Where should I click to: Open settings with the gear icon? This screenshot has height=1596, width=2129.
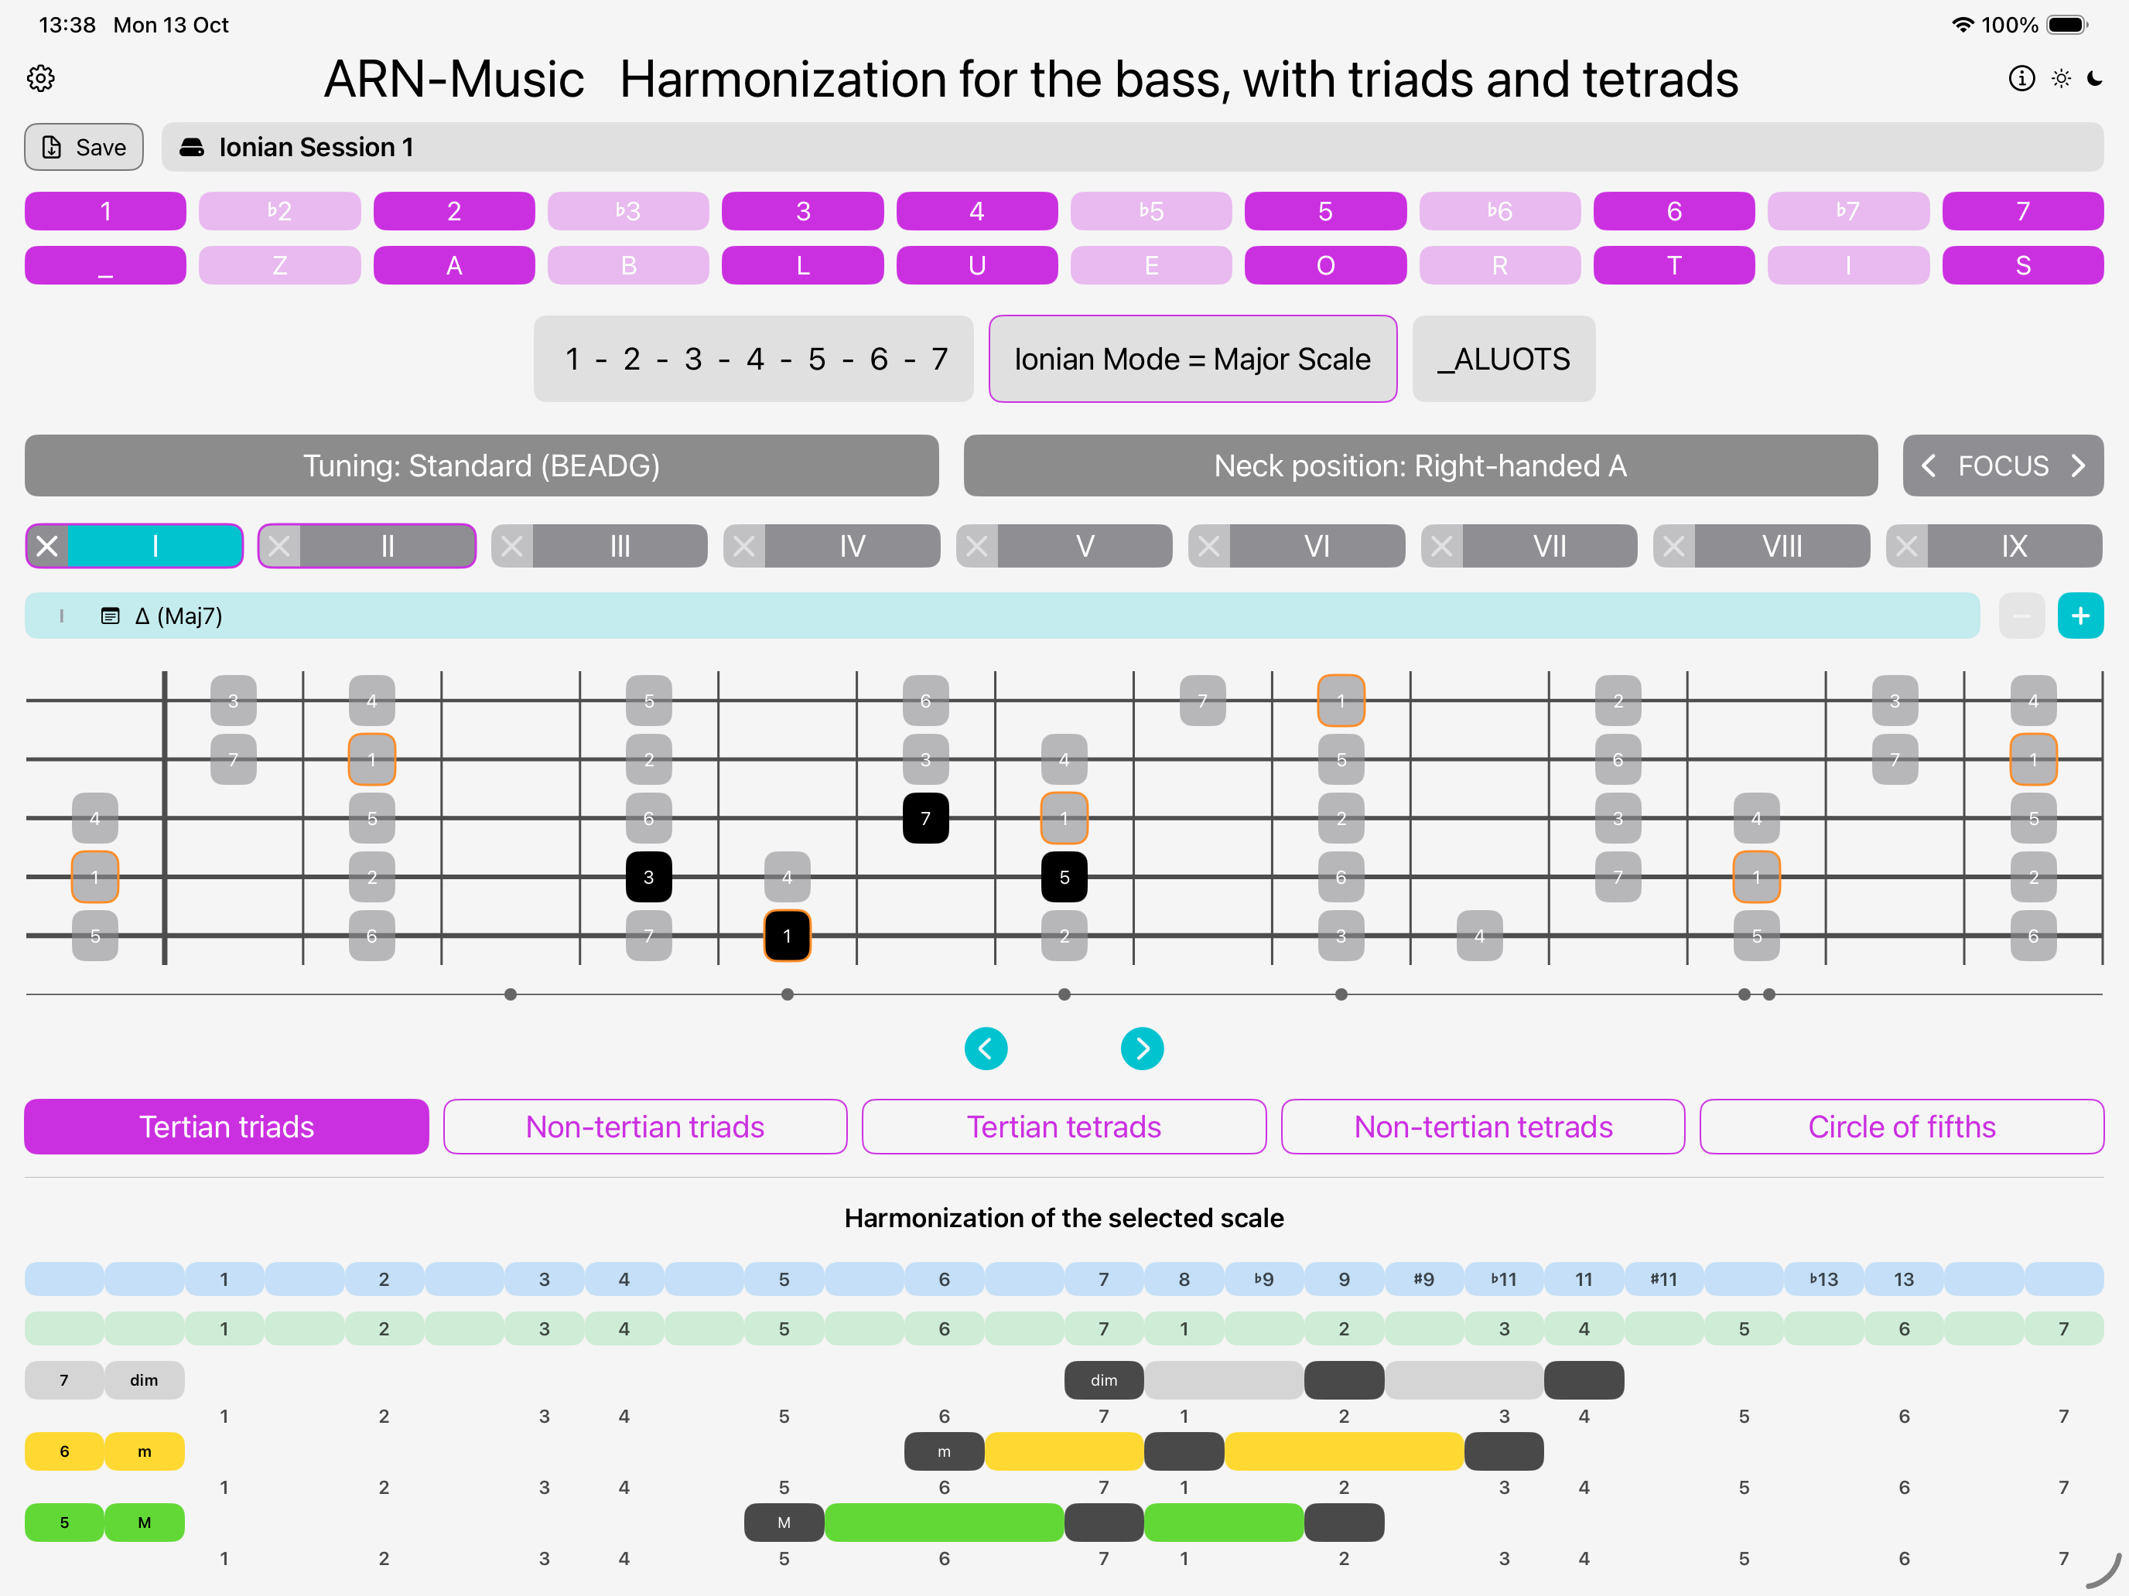[40, 78]
